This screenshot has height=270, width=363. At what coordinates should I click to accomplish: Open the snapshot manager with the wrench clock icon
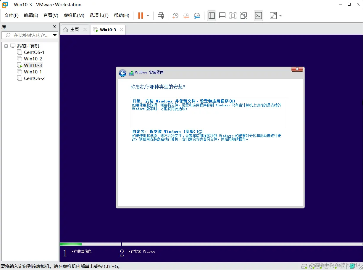pyautogui.click(x=197, y=16)
